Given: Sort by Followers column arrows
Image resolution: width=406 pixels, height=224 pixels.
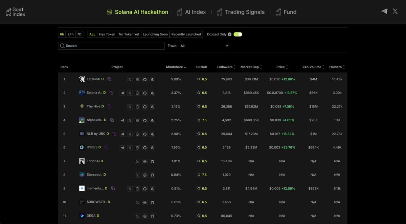Looking at the screenshot, I should (x=235, y=67).
